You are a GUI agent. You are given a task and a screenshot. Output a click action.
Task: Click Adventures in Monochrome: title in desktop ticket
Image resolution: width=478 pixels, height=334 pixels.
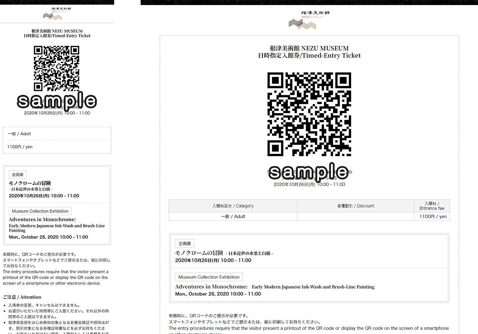pyautogui.click(x=211, y=287)
